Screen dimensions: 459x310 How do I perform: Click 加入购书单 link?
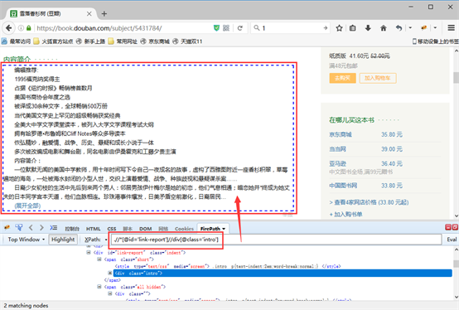pos(345,215)
